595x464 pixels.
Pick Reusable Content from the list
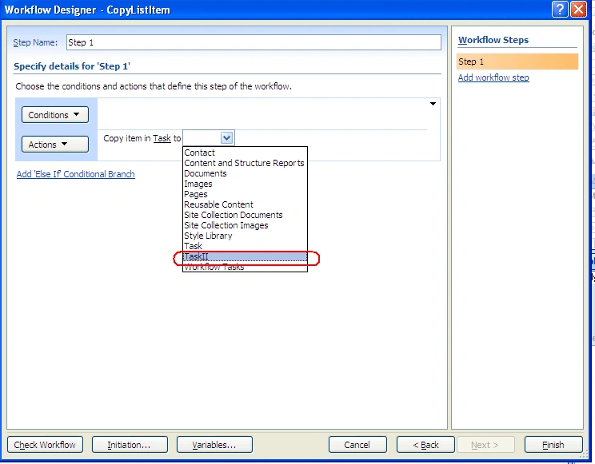coord(245,204)
